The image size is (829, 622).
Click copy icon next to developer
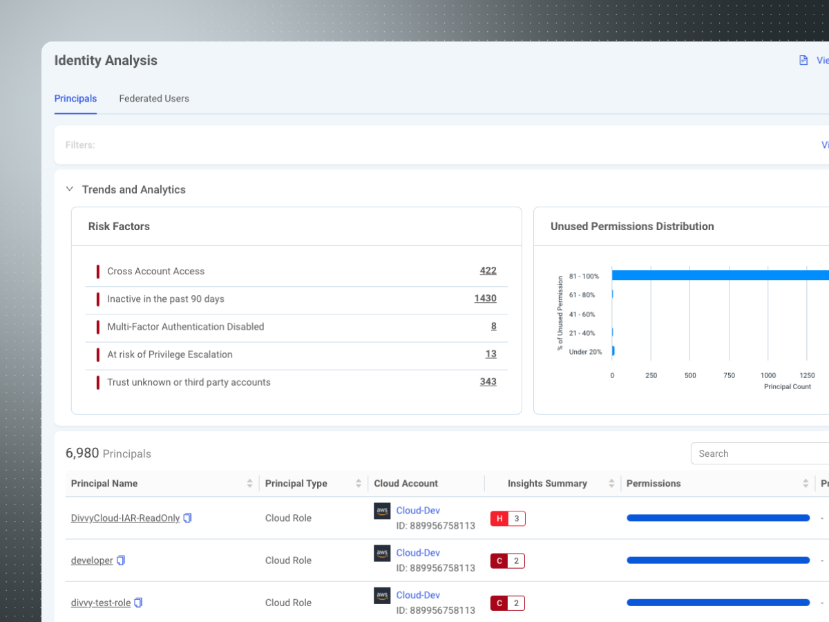[x=121, y=560]
